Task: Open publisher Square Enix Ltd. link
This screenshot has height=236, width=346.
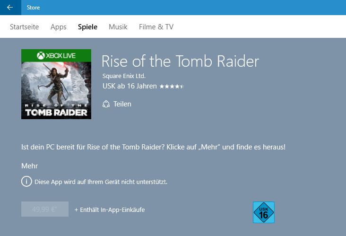Action: pyautogui.click(x=124, y=76)
